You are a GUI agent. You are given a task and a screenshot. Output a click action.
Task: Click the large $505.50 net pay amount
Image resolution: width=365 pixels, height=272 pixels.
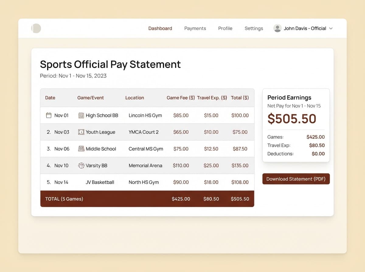coord(292,119)
